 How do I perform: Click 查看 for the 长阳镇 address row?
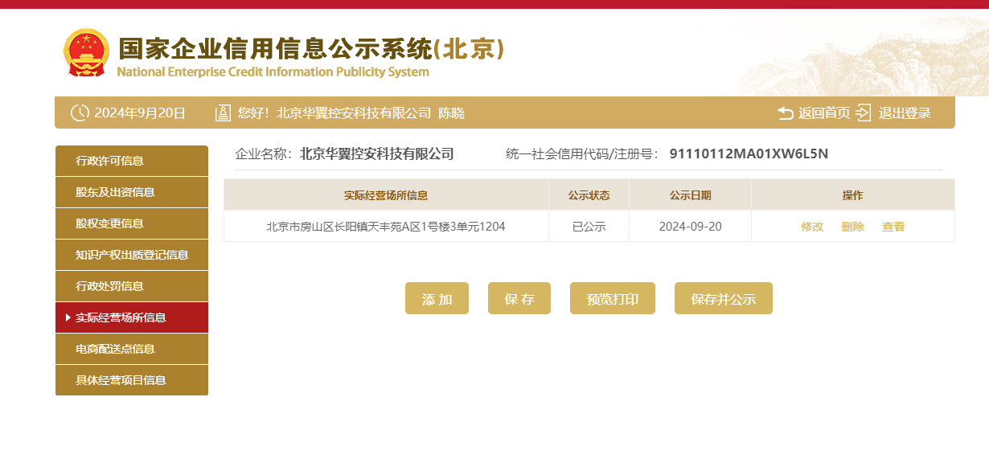pos(893,227)
